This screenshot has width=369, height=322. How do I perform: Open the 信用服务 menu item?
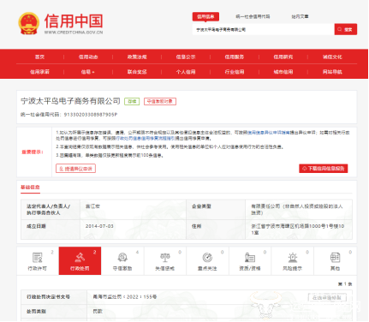(x=235, y=57)
